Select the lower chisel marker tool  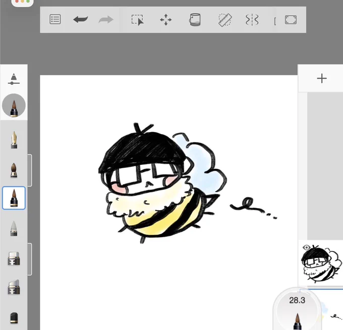14,287
